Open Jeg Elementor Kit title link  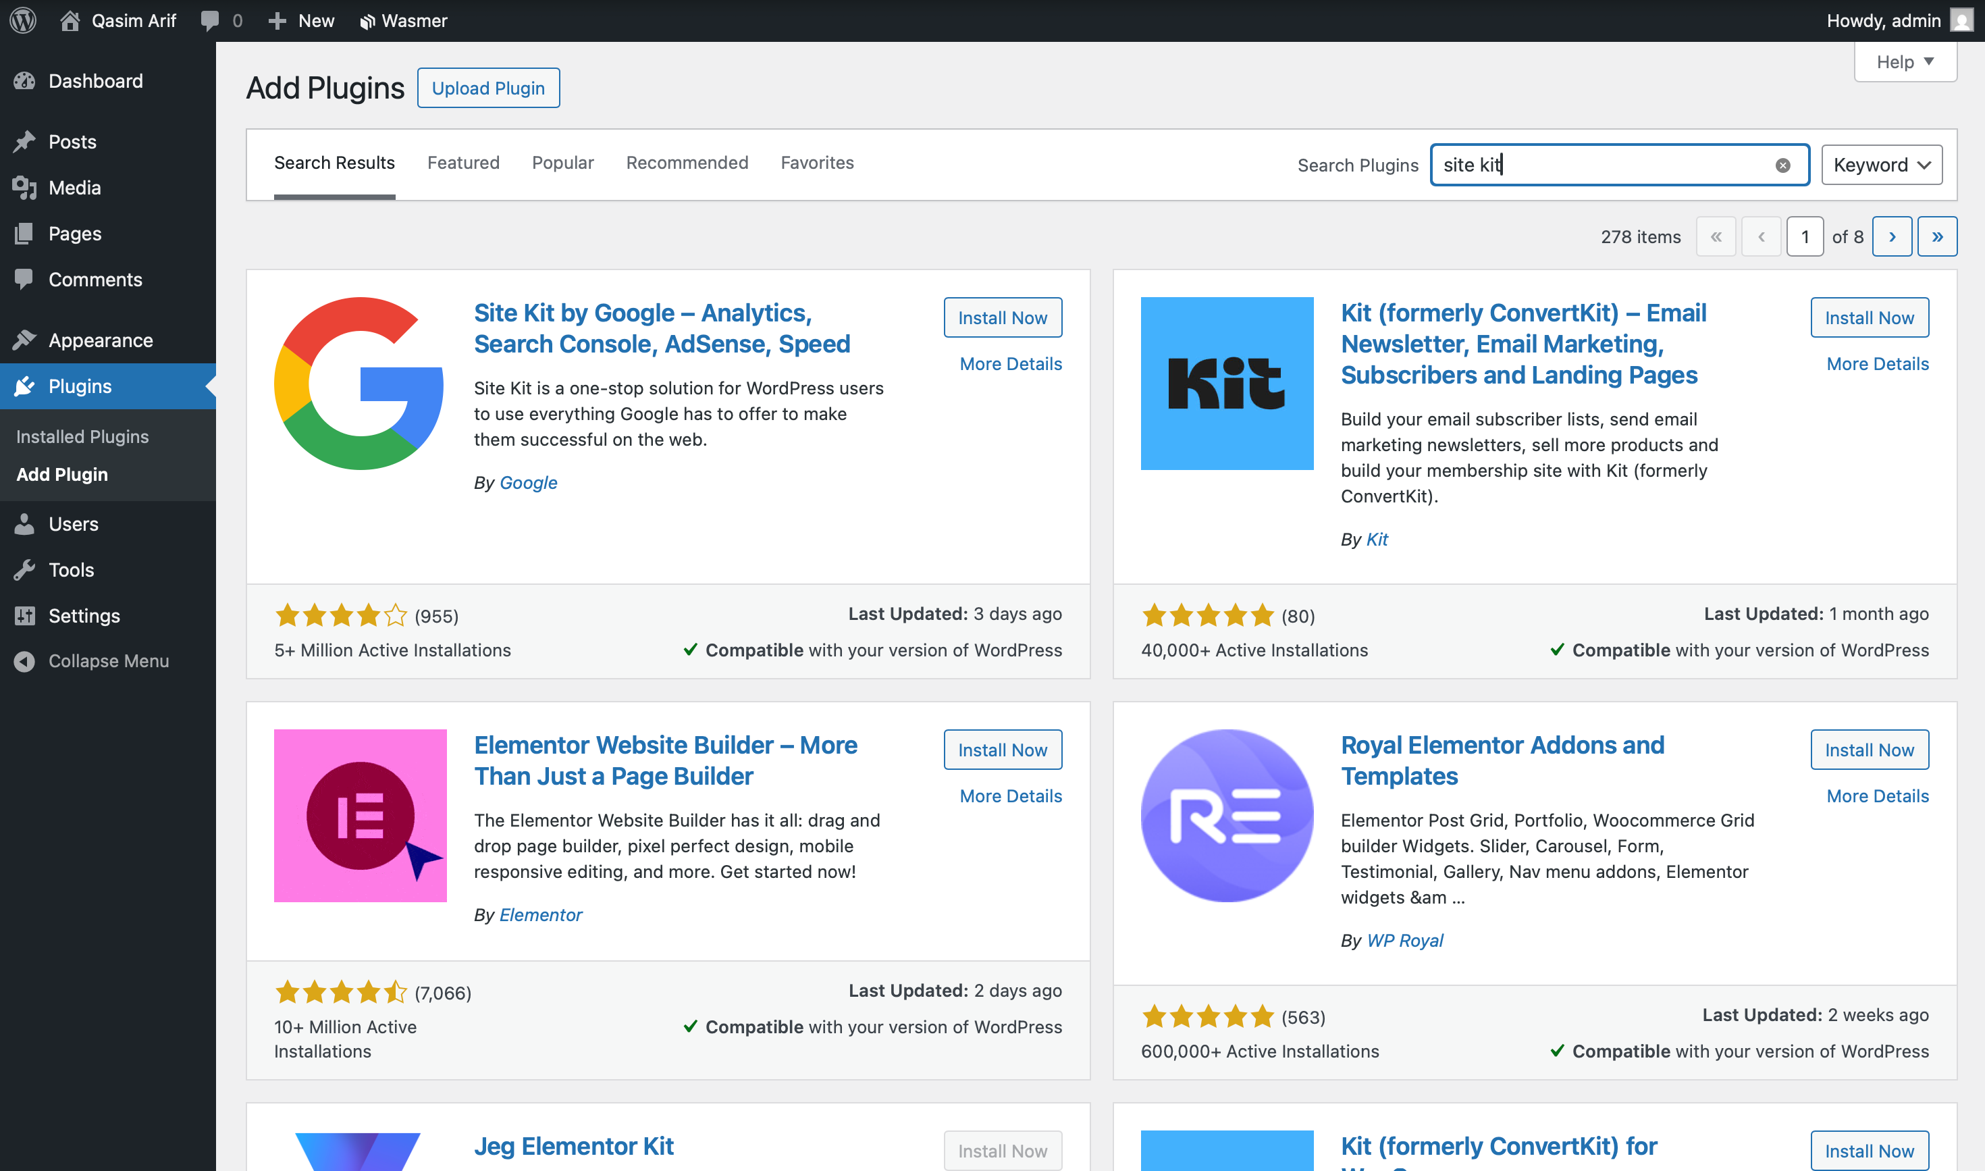[574, 1146]
